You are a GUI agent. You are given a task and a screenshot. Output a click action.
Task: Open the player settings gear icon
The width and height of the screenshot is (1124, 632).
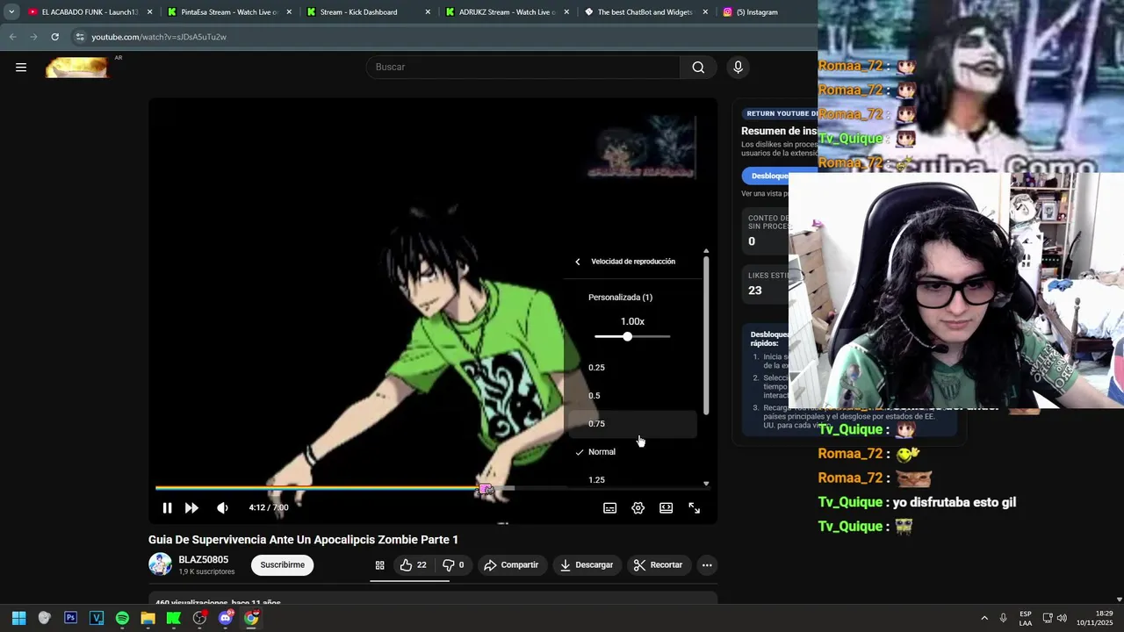tap(638, 507)
